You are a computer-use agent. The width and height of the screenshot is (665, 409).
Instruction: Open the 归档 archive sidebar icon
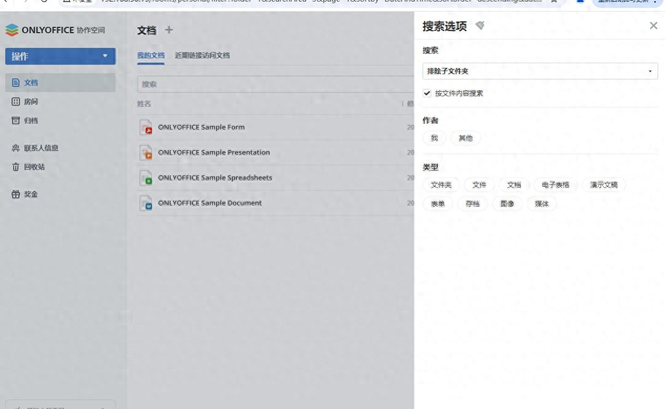coord(16,121)
